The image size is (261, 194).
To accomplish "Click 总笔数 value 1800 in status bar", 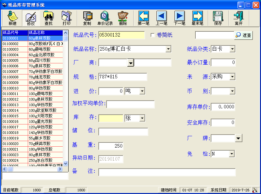I will [76, 190].
